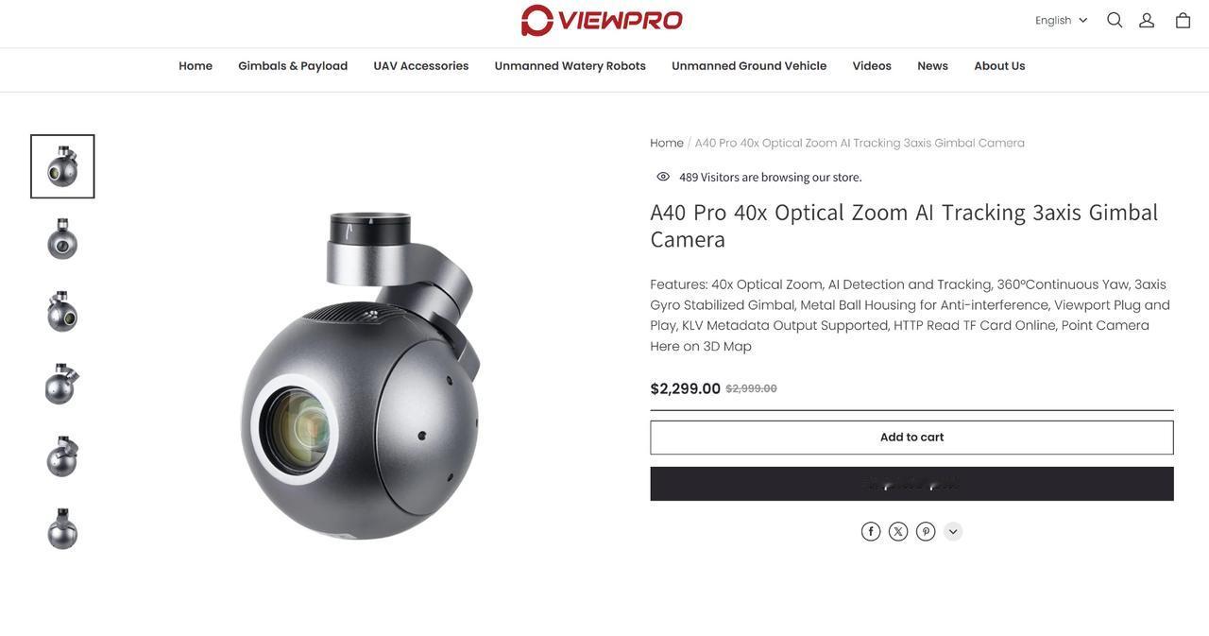Select the second gimbal thumbnail image
This screenshot has width=1209, height=636.
point(62,239)
